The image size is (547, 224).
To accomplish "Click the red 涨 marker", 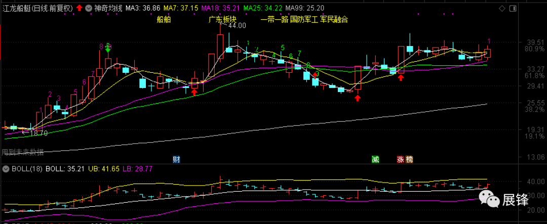I will point(400,160).
